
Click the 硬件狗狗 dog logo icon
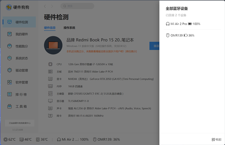click(9, 7)
